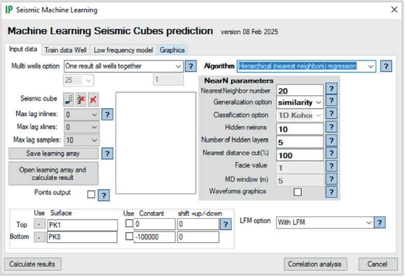This screenshot has width=406, height=278.
Task: Click the NearestNeighbor number input field
Action: 300,91
